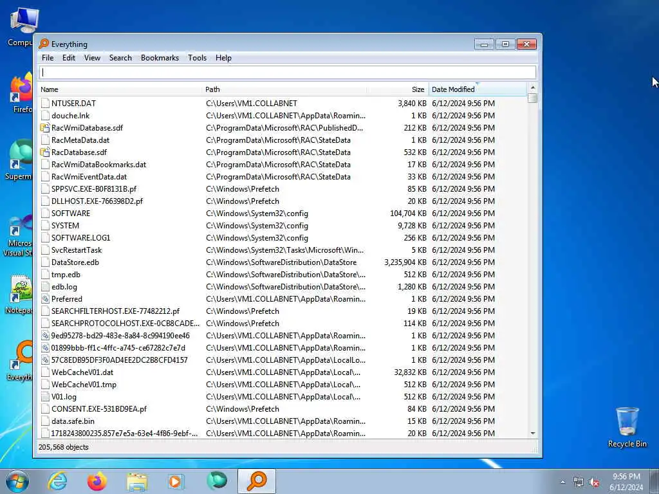Select the RacDatabase.sdf file icon

pos(45,152)
